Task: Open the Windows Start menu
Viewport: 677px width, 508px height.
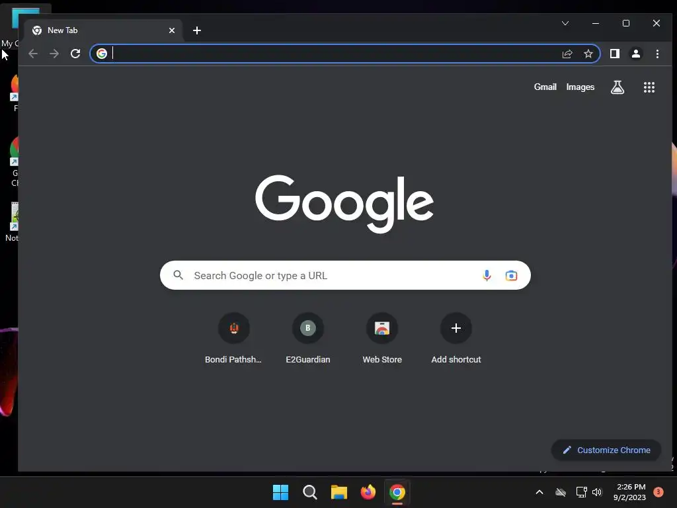Action: coord(280,492)
